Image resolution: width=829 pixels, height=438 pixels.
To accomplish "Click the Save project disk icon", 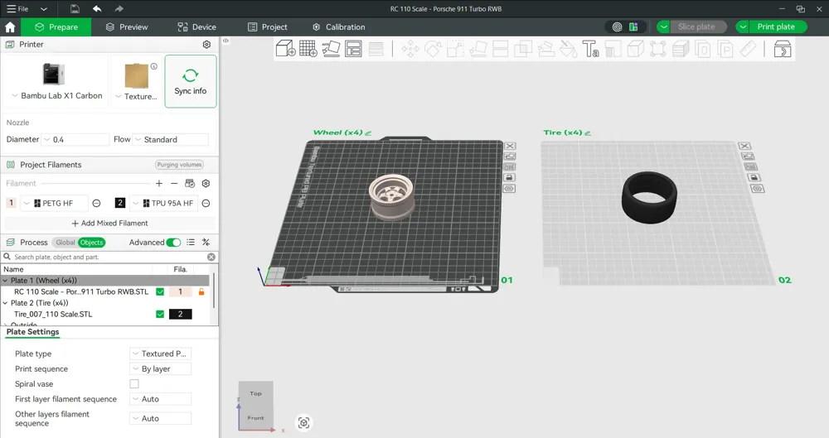I will coord(75,8).
